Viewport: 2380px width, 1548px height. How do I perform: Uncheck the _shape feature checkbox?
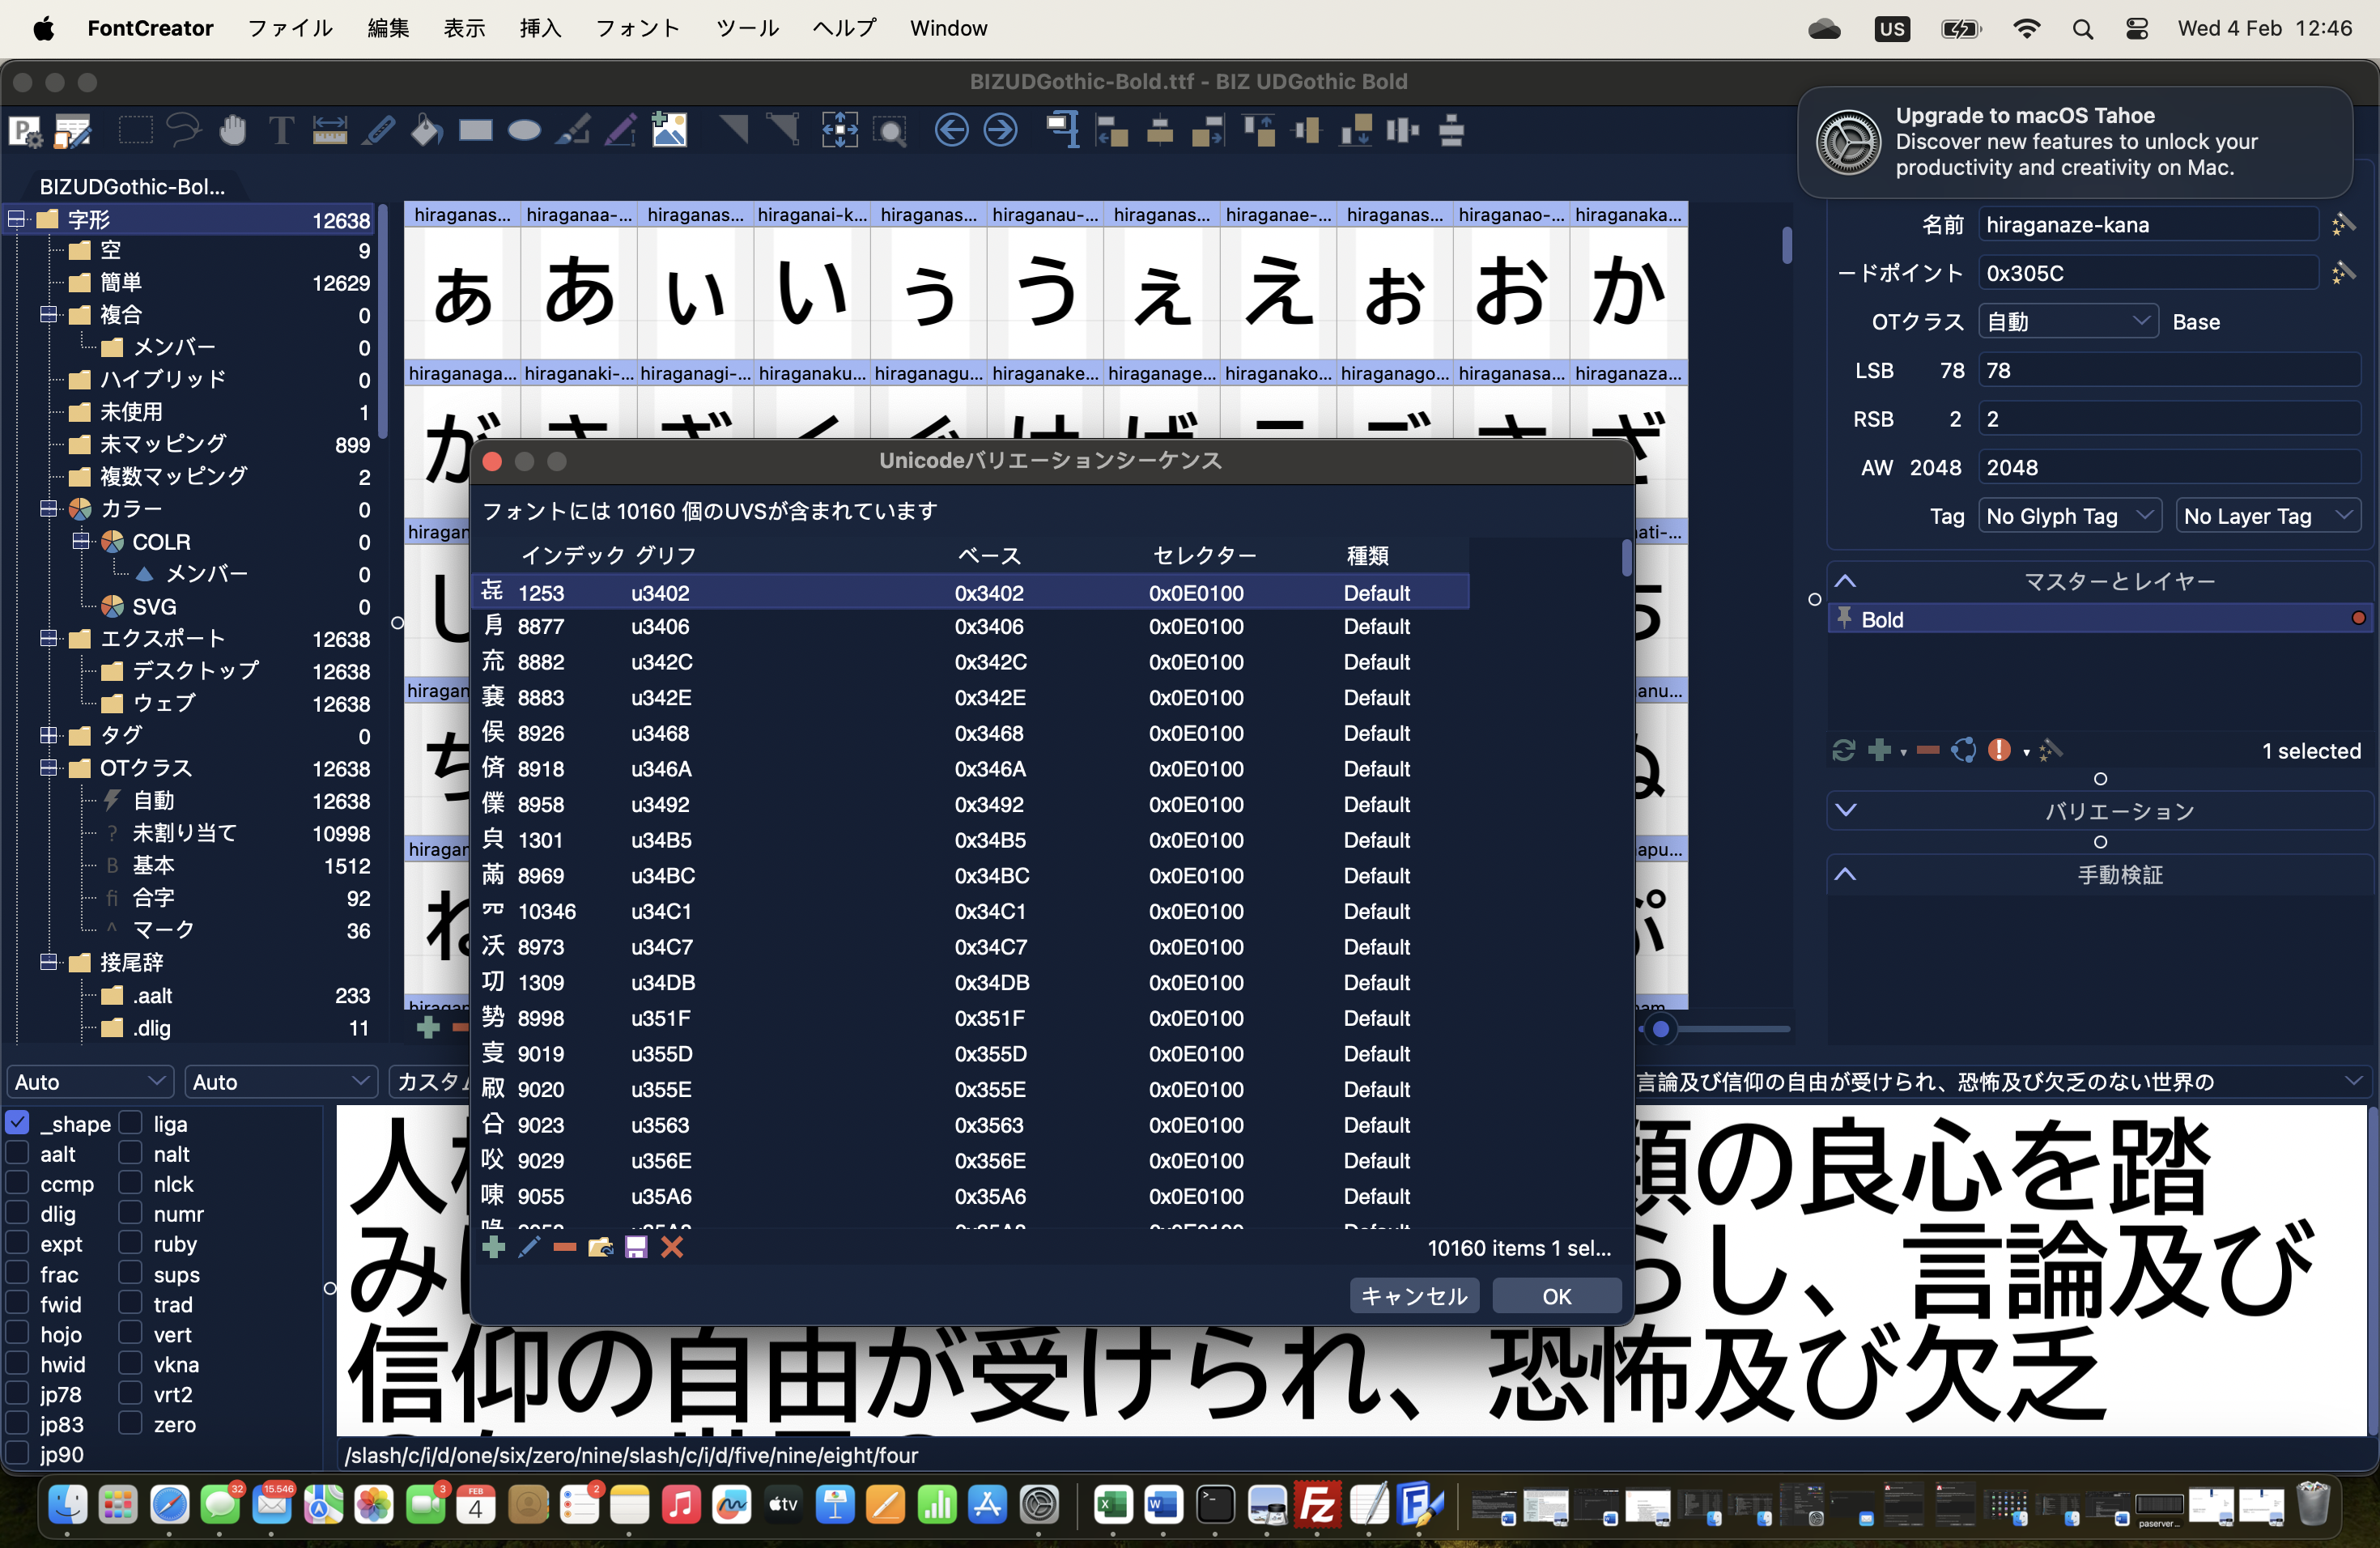coord(17,1123)
